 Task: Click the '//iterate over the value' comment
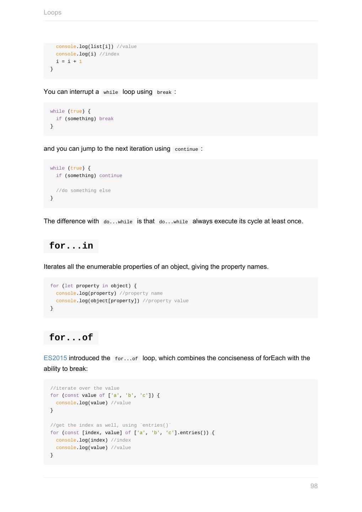(85, 388)
